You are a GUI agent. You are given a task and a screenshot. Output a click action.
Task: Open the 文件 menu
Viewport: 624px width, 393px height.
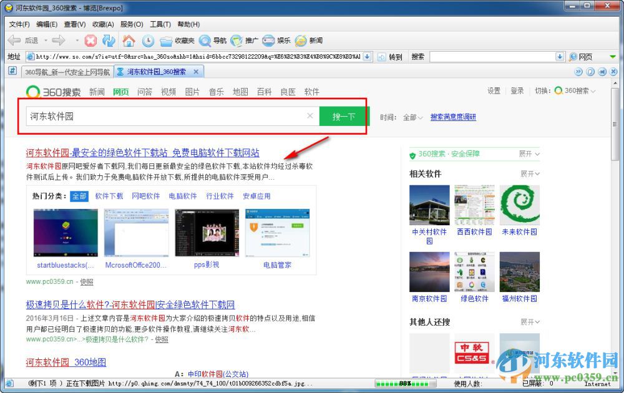click(x=19, y=24)
